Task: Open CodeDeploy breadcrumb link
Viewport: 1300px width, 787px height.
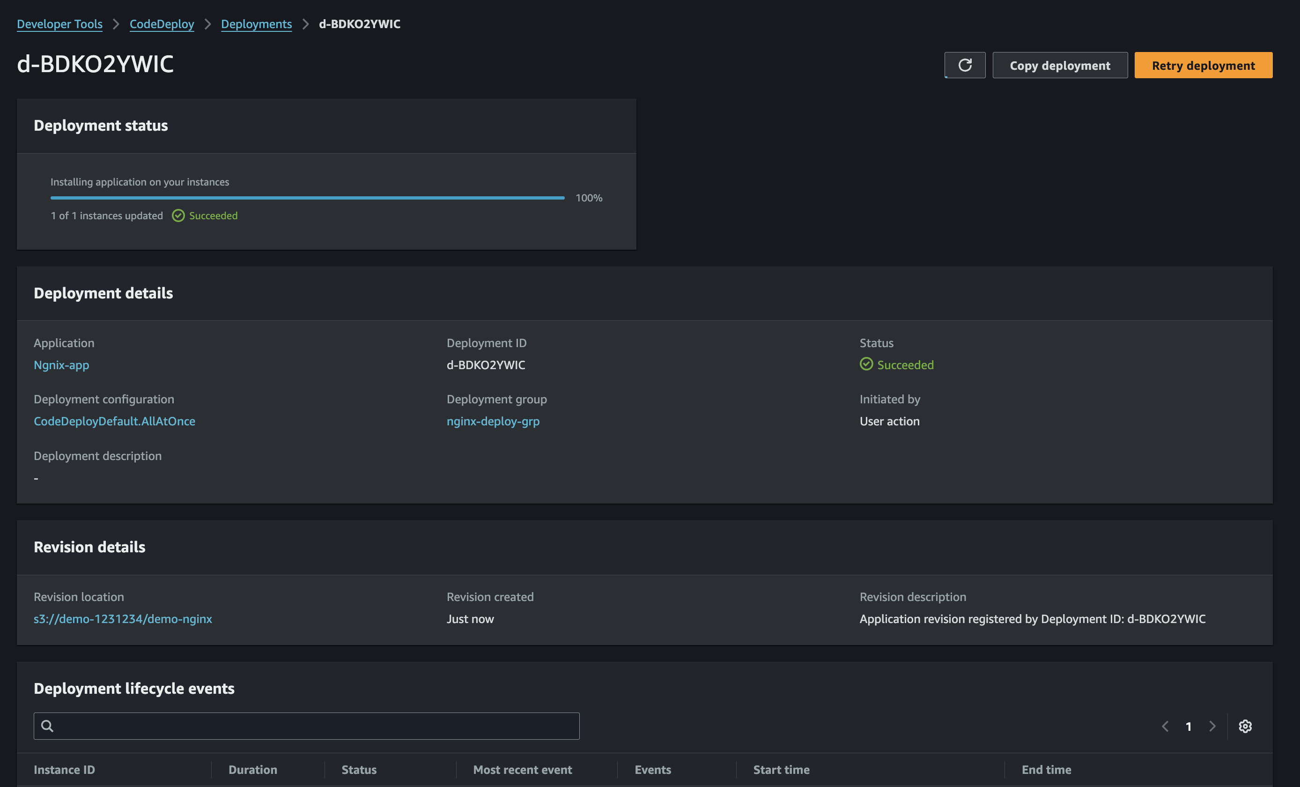Action: click(162, 24)
